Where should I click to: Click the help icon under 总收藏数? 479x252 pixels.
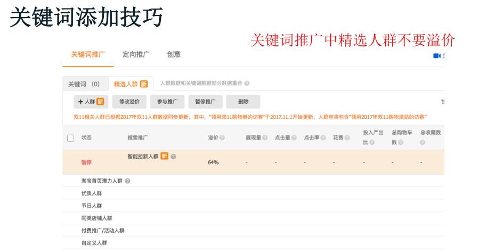(423, 142)
